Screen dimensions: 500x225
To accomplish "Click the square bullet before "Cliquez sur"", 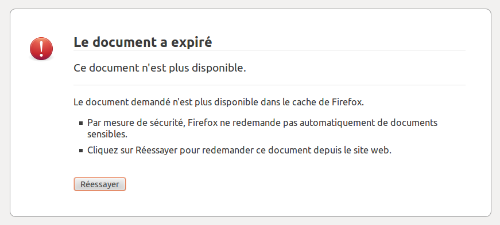I will [x=81, y=151].
